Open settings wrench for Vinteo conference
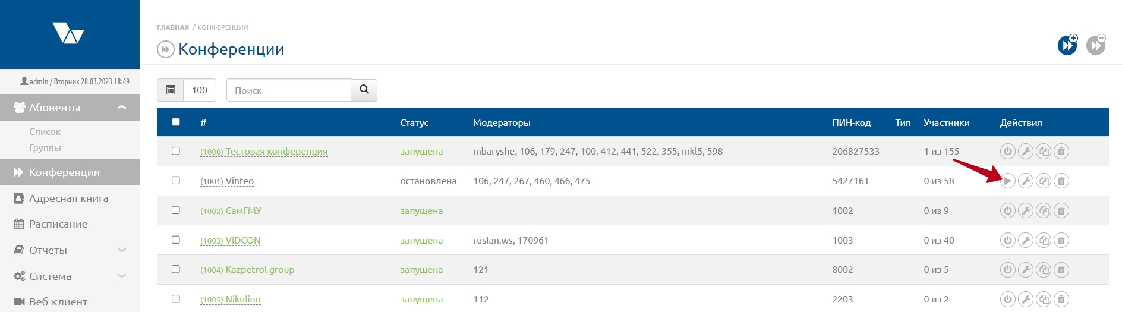Image resolution: width=1122 pixels, height=312 pixels. (x=1026, y=181)
